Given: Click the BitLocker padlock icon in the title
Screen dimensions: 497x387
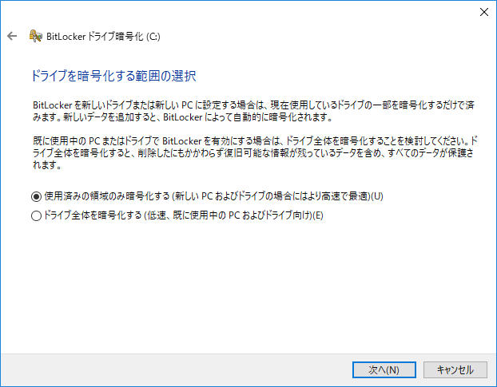Looking at the screenshot, I should click(35, 36).
